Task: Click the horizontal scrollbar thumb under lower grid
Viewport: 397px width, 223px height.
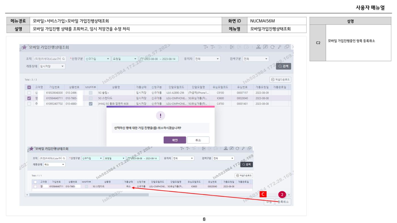Action: click(x=89, y=195)
